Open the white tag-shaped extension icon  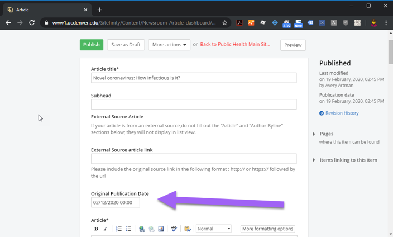263,23
